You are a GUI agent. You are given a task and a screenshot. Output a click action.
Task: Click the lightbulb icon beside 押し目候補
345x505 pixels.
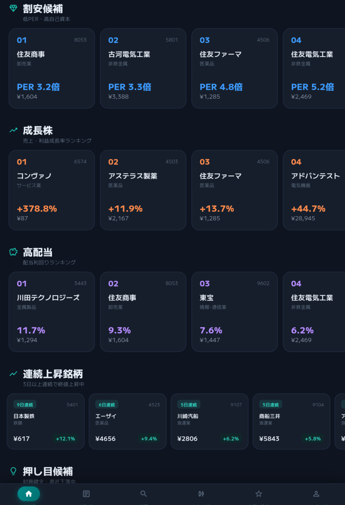(13, 471)
